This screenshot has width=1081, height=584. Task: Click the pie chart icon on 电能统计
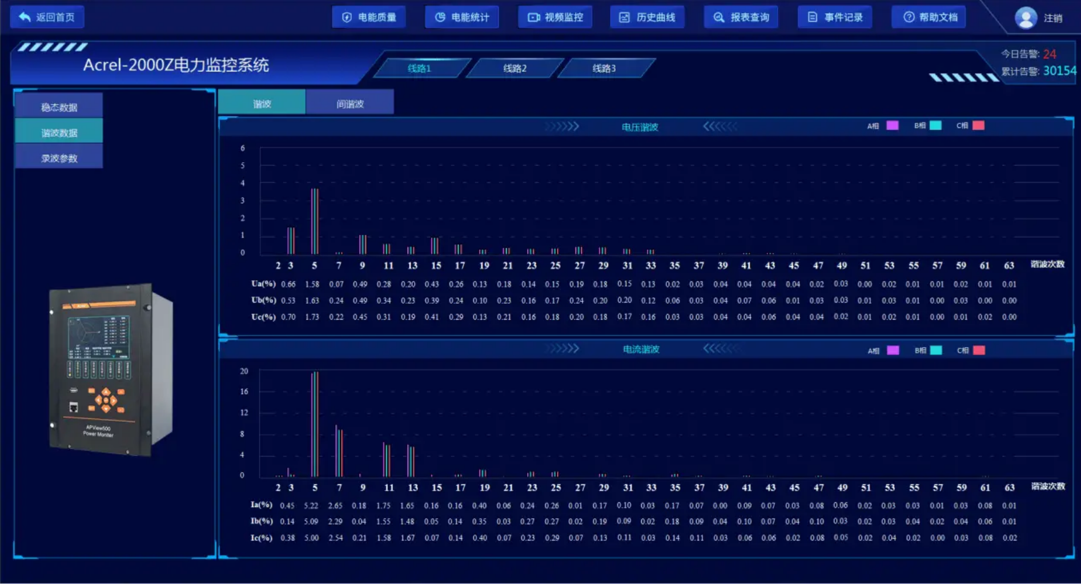click(440, 17)
